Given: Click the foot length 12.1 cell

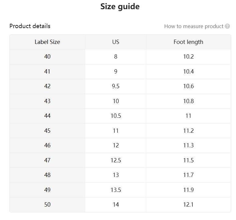Looking at the screenshot, I should pos(188,205).
